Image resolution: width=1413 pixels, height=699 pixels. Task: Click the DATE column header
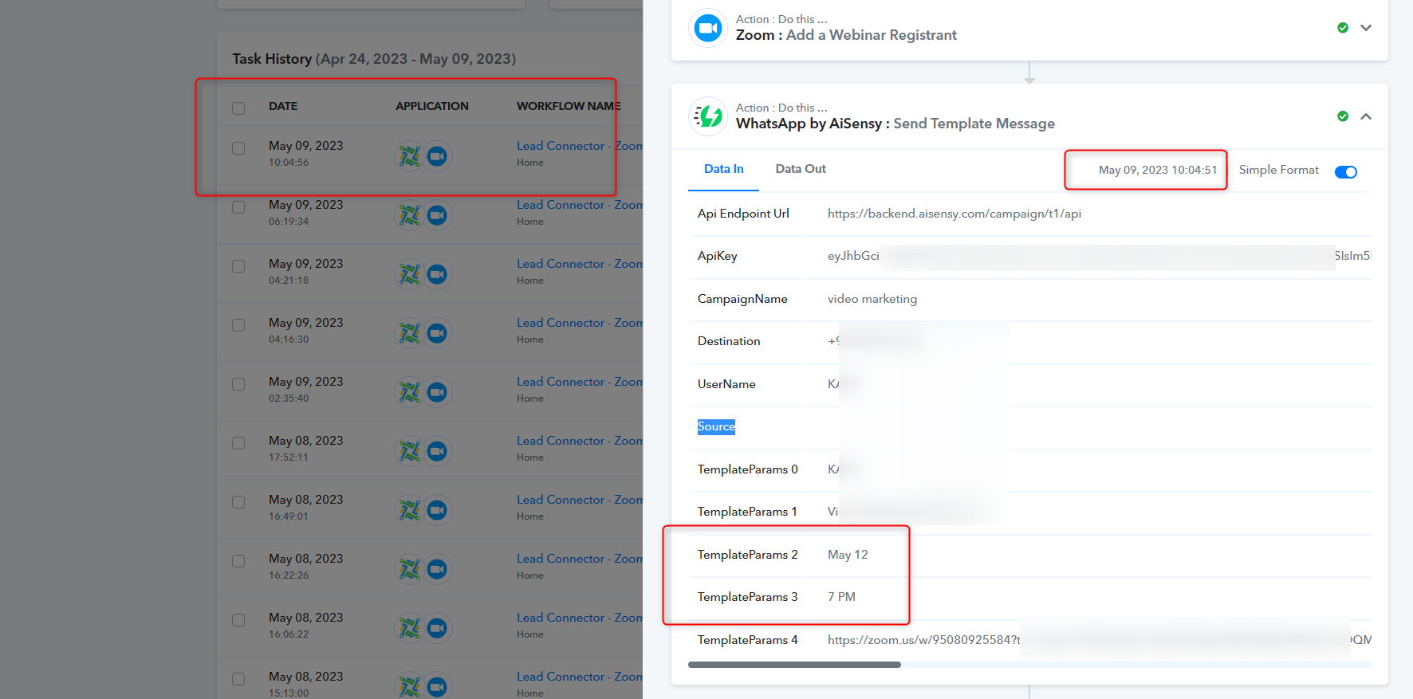[x=283, y=106]
